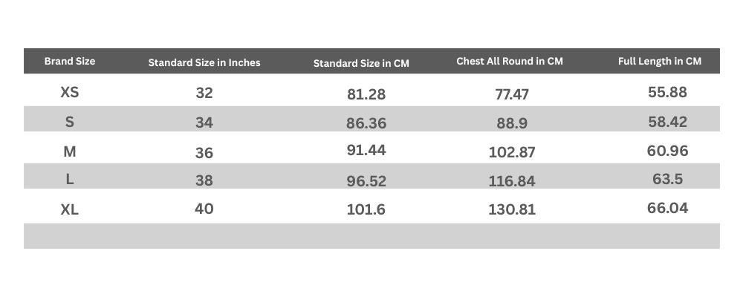743x297 pixels.
Task: Click the 77.47 chest measurement
Action: (x=512, y=94)
